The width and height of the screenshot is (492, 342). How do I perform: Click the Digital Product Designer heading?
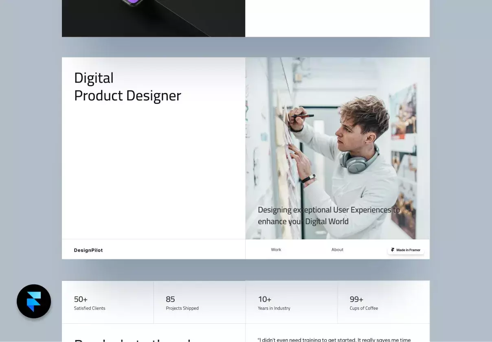pos(127,87)
